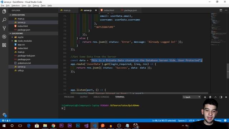Select the Terminal panel tab
Viewport: 229px width, 129px height.
[x=120, y=97]
